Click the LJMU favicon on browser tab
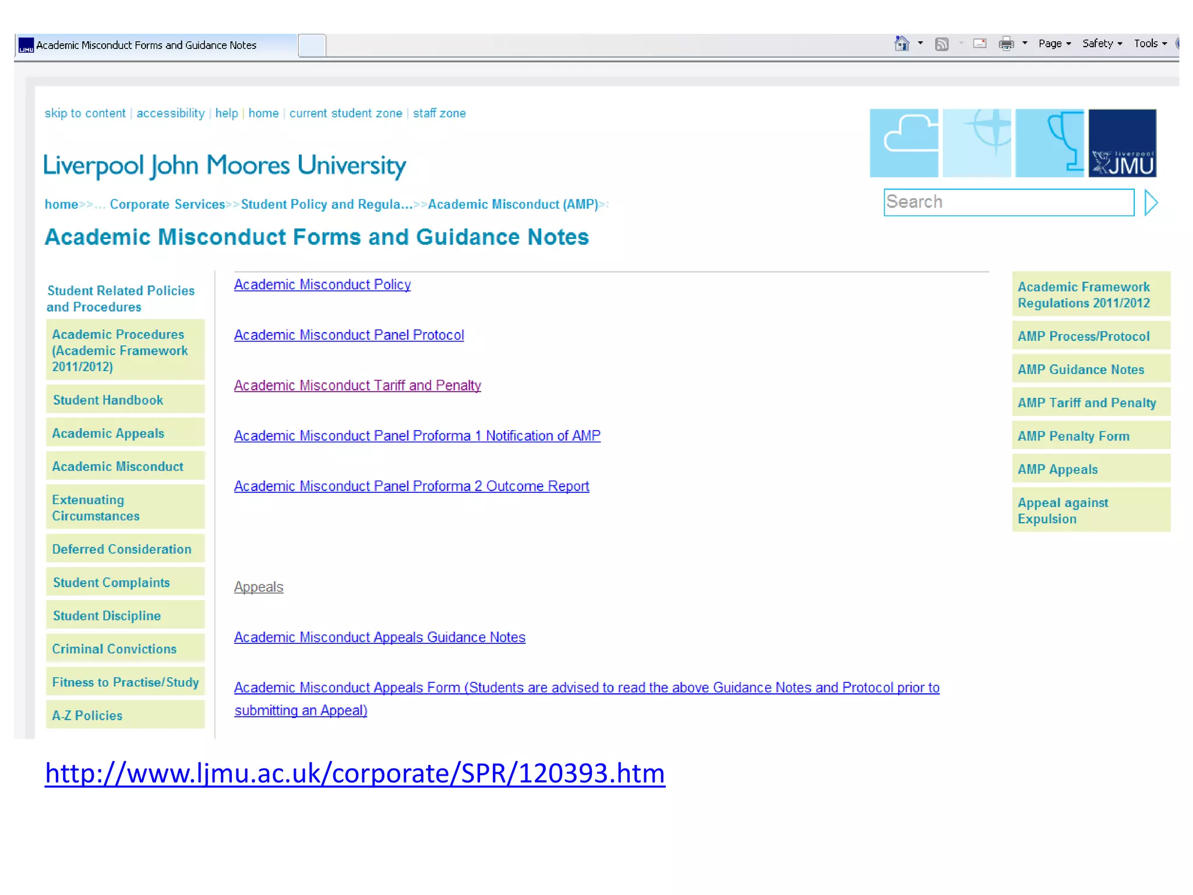1193x895 pixels. tap(26, 45)
